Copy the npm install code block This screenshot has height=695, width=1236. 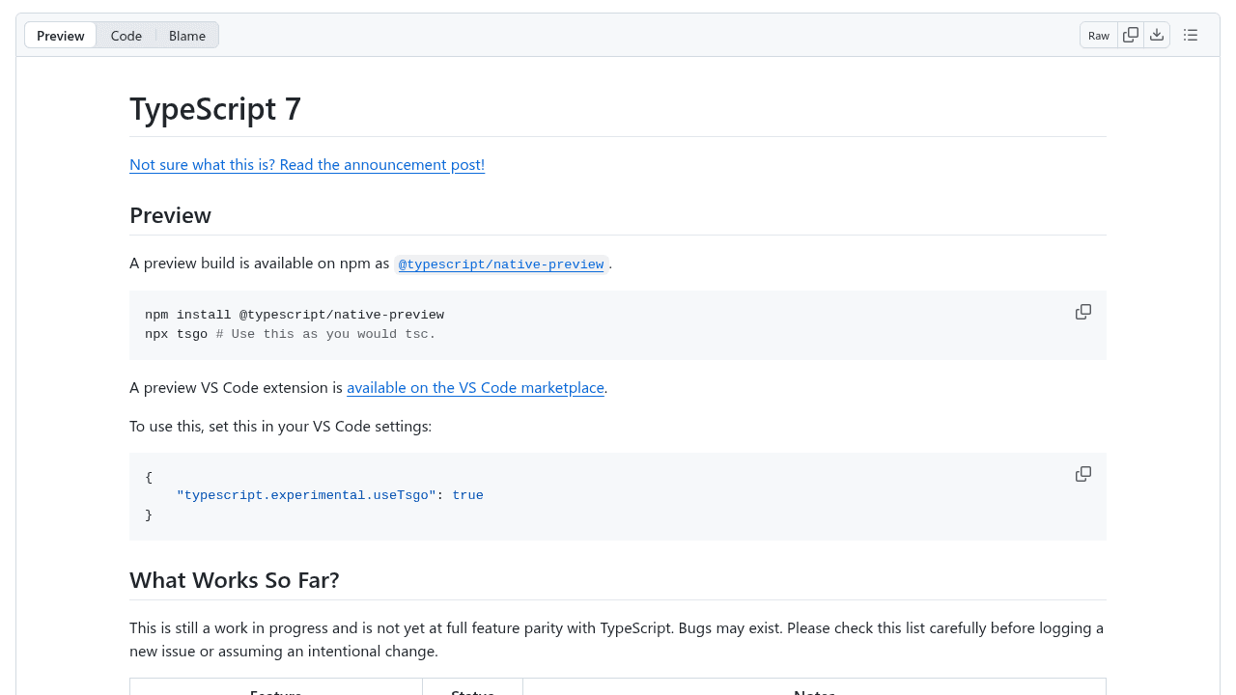[x=1082, y=312]
